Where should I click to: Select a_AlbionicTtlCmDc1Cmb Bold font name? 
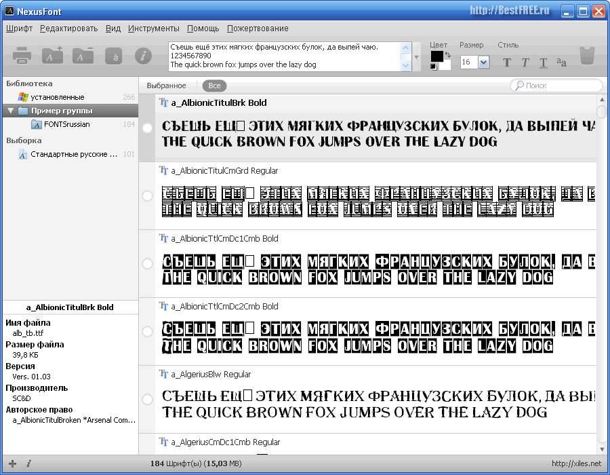(x=224, y=238)
